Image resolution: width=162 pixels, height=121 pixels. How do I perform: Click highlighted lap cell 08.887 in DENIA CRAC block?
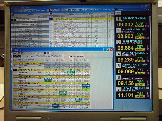56,105
